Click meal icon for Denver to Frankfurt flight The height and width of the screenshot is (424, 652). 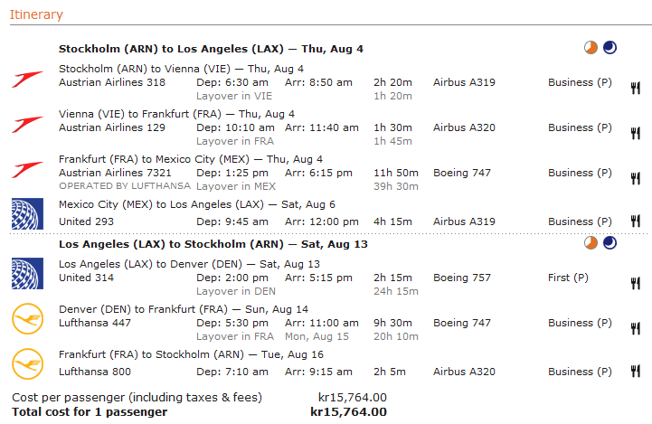(635, 328)
